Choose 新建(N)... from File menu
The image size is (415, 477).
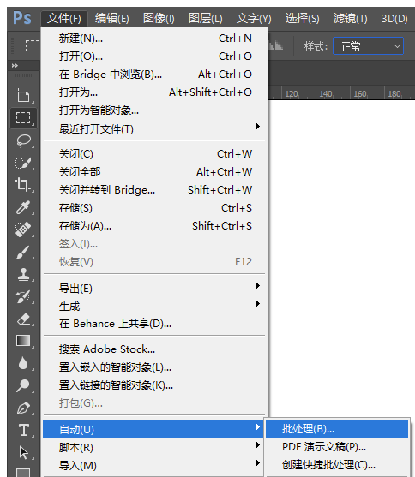[x=155, y=39]
